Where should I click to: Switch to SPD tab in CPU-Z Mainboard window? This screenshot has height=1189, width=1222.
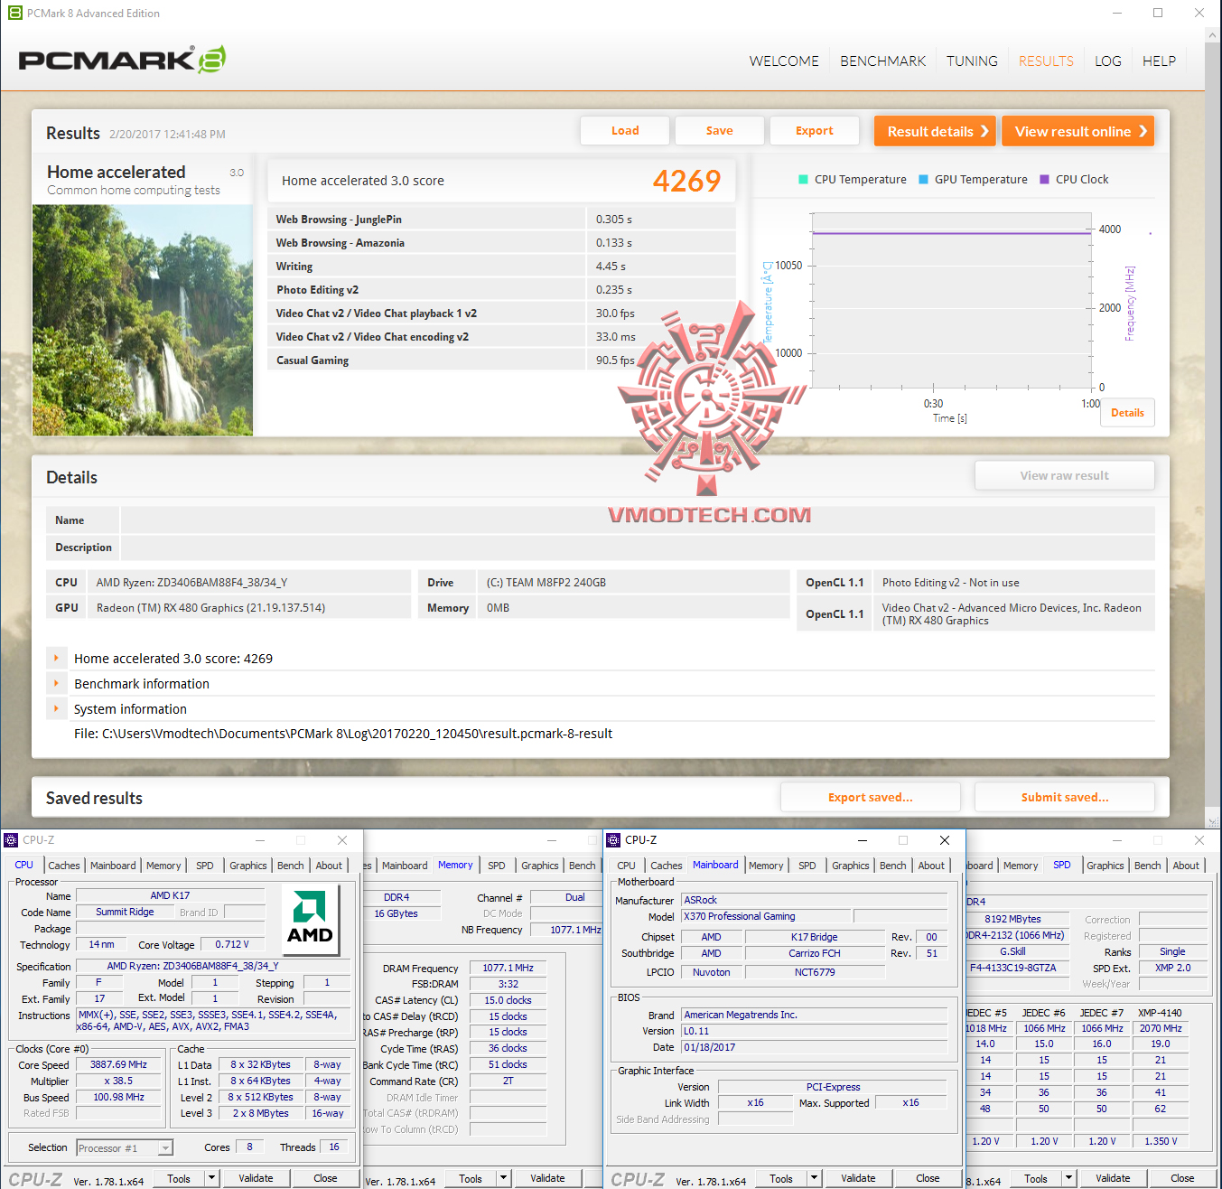click(807, 866)
